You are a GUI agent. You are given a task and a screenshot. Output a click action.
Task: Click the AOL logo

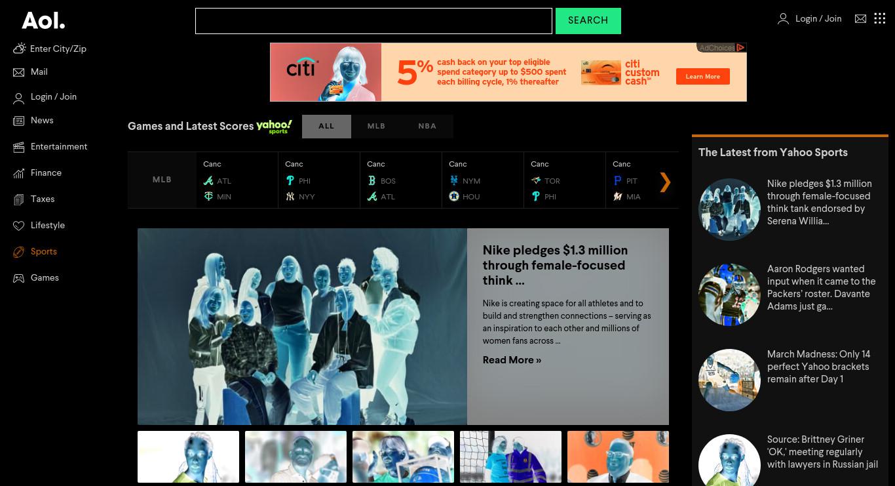(43, 20)
